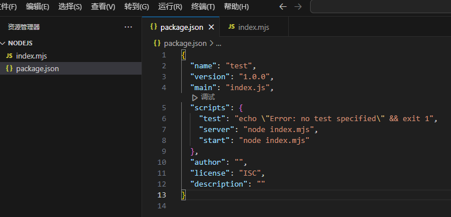Click the JS icon on the index.mjs tab
451x217 pixels.
[x=231, y=27]
